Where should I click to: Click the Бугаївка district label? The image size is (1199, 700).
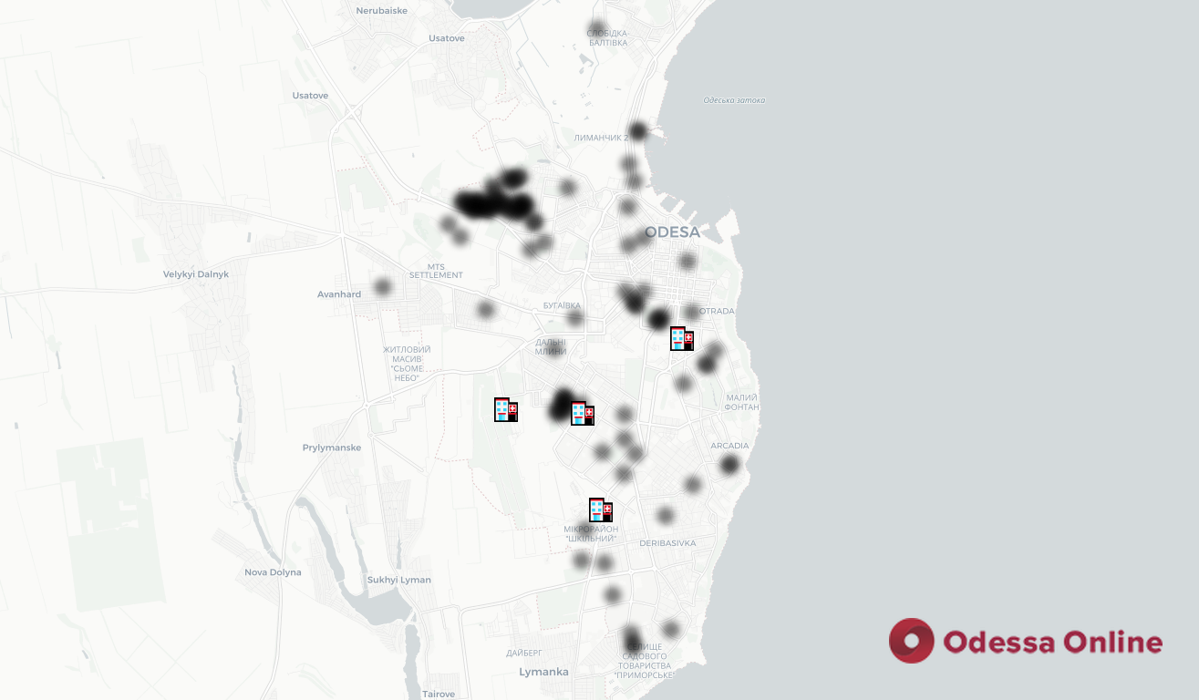pos(562,305)
